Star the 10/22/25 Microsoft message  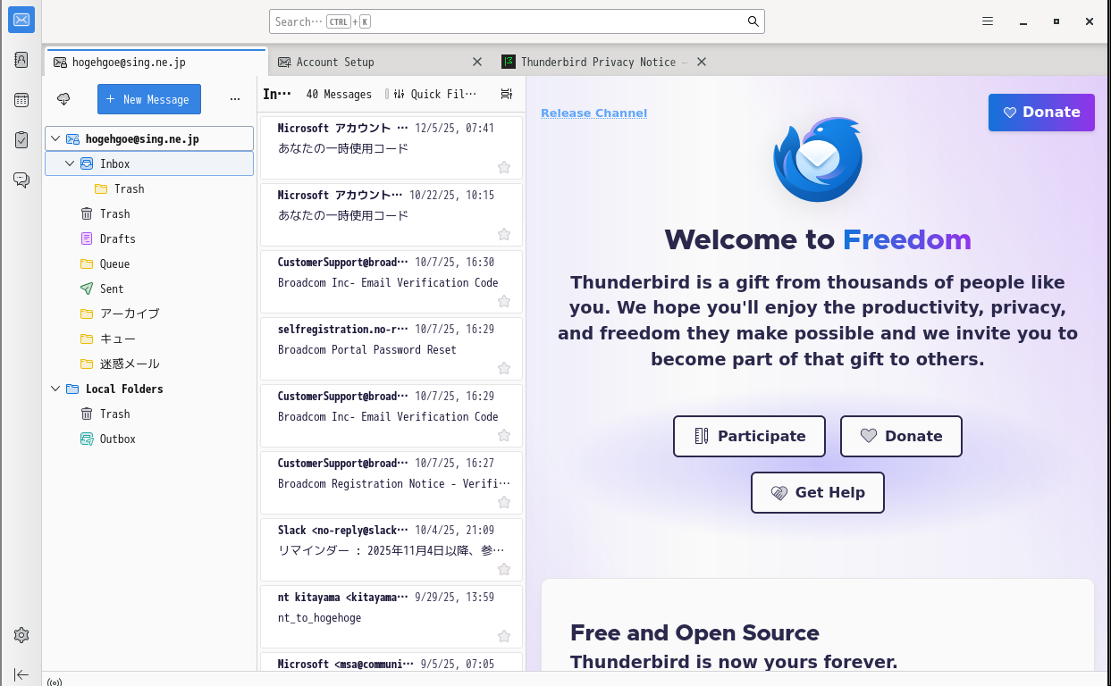(504, 234)
